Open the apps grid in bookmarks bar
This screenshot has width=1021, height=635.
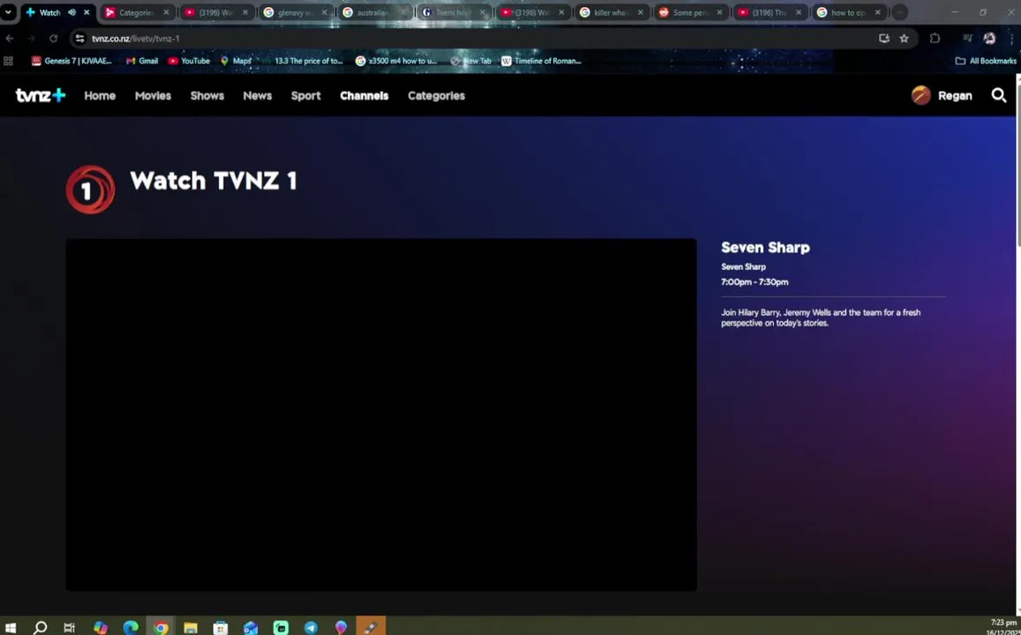(x=9, y=61)
